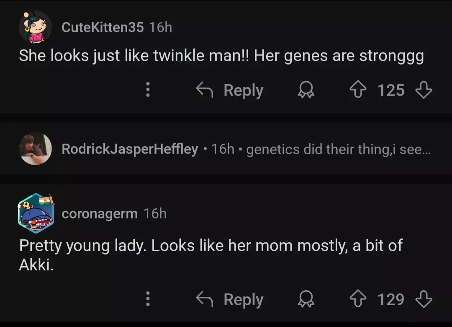Image resolution: width=452 pixels, height=327 pixels.
Task: Downvote coronagerm's comment
Action: 423,299
